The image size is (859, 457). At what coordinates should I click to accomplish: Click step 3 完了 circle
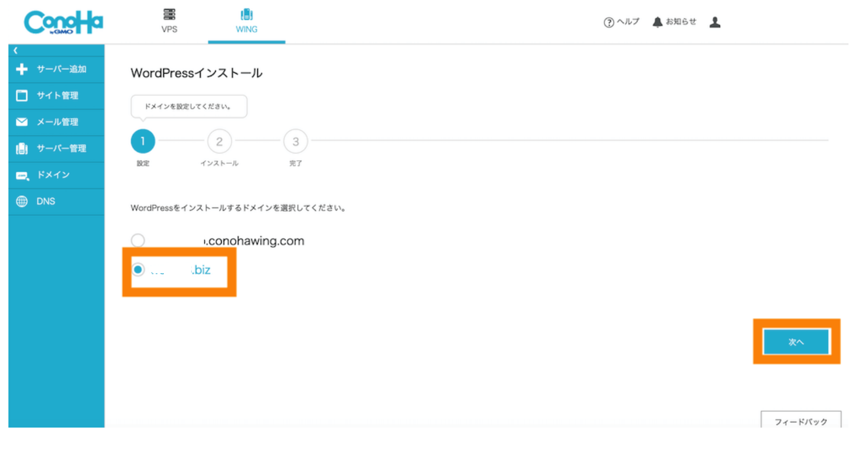pos(296,141)
